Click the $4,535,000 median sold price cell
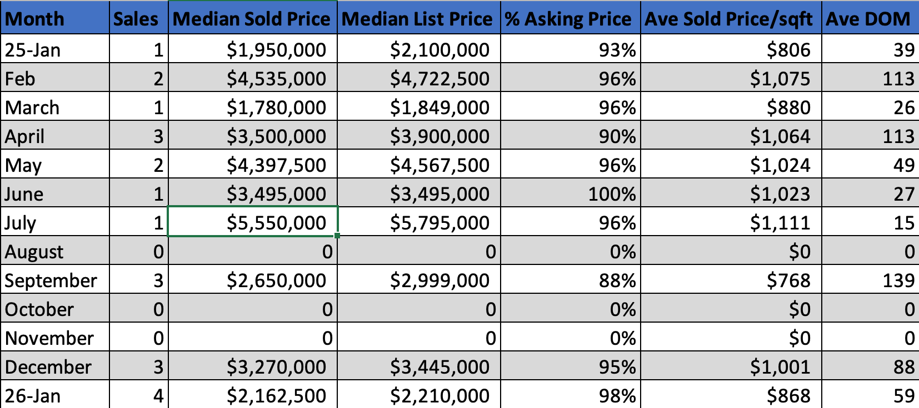The image size is (919, 408). tap(252, 79)
